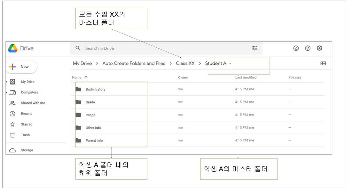The image size is (348, 190).
Task: Click the New button
Action: click(21, 67)
